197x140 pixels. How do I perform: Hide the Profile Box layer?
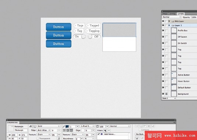point(163,31)
